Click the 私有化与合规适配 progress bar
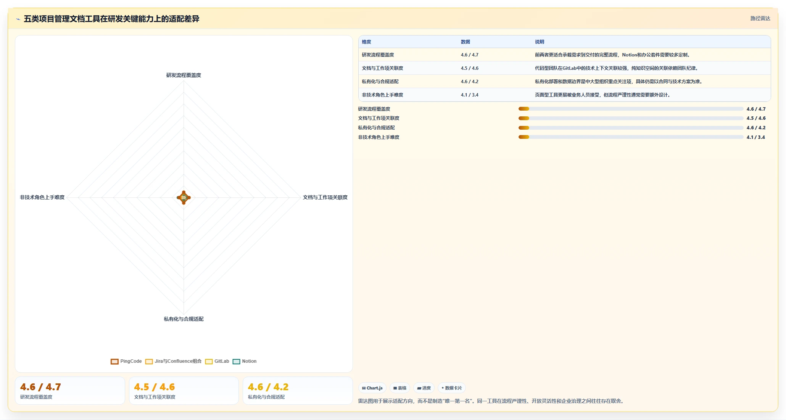The height and width of the screenshot is (420, 786). click(631, 128)
